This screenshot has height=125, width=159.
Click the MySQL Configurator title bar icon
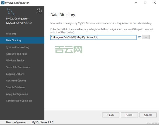click(3, 3)
